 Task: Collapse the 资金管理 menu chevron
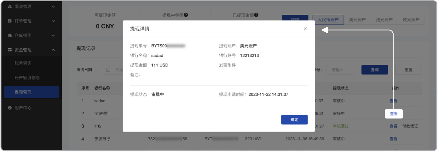point(53,50)
